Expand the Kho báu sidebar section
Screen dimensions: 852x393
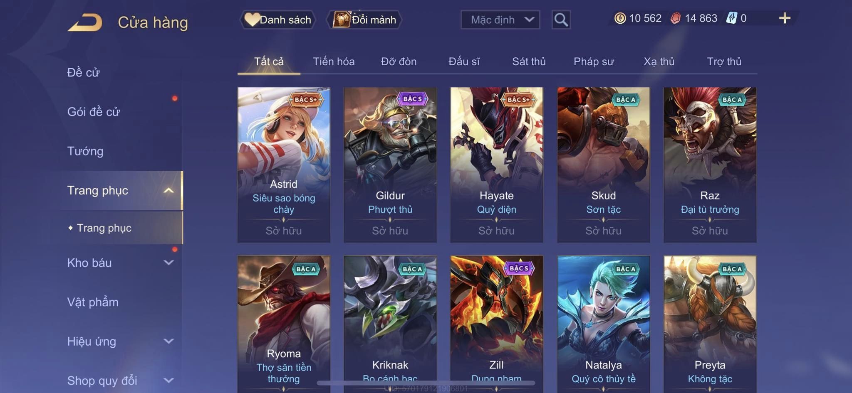(169, 263)
